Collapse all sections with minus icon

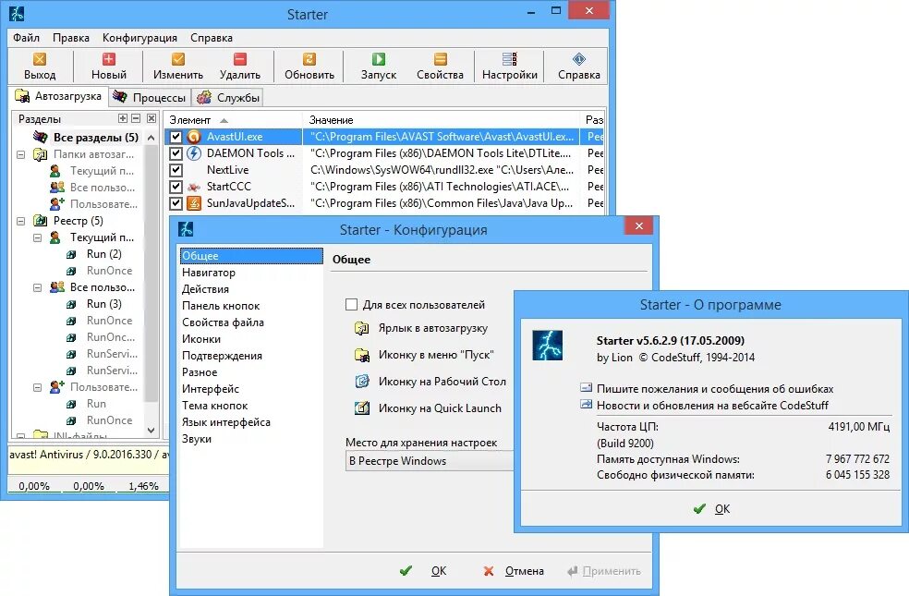point(136,118)
